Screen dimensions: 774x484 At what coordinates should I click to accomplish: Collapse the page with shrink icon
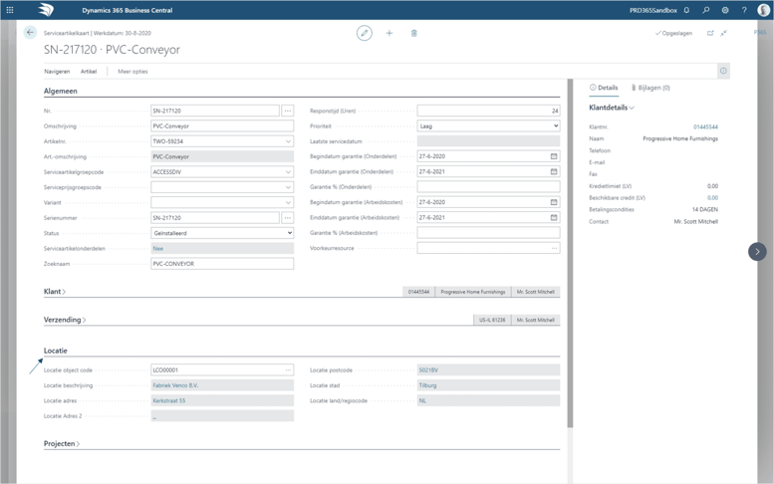[723, 33]
